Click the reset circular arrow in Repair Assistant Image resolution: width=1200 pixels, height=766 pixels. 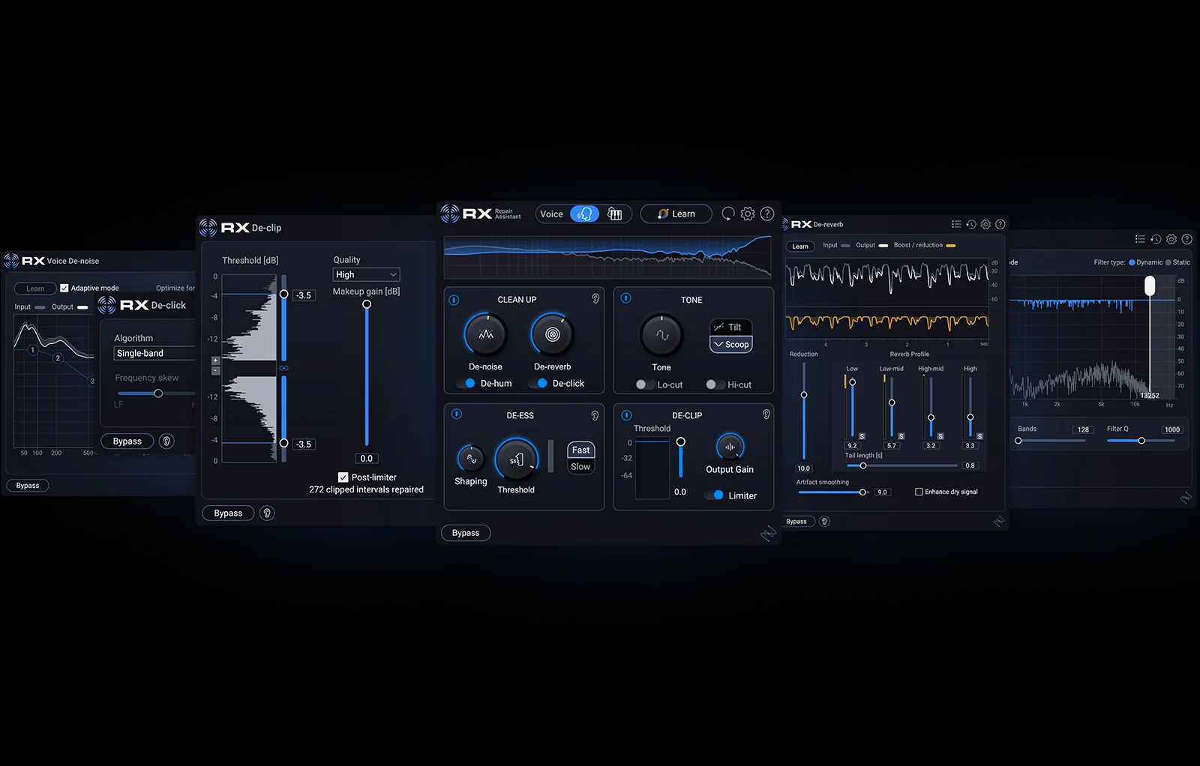[x=727, y=214]
